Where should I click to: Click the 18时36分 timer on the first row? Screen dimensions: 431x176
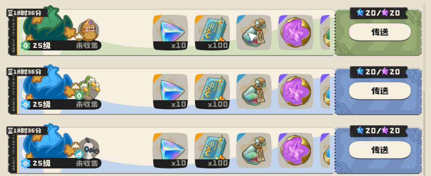coord(27,13)
